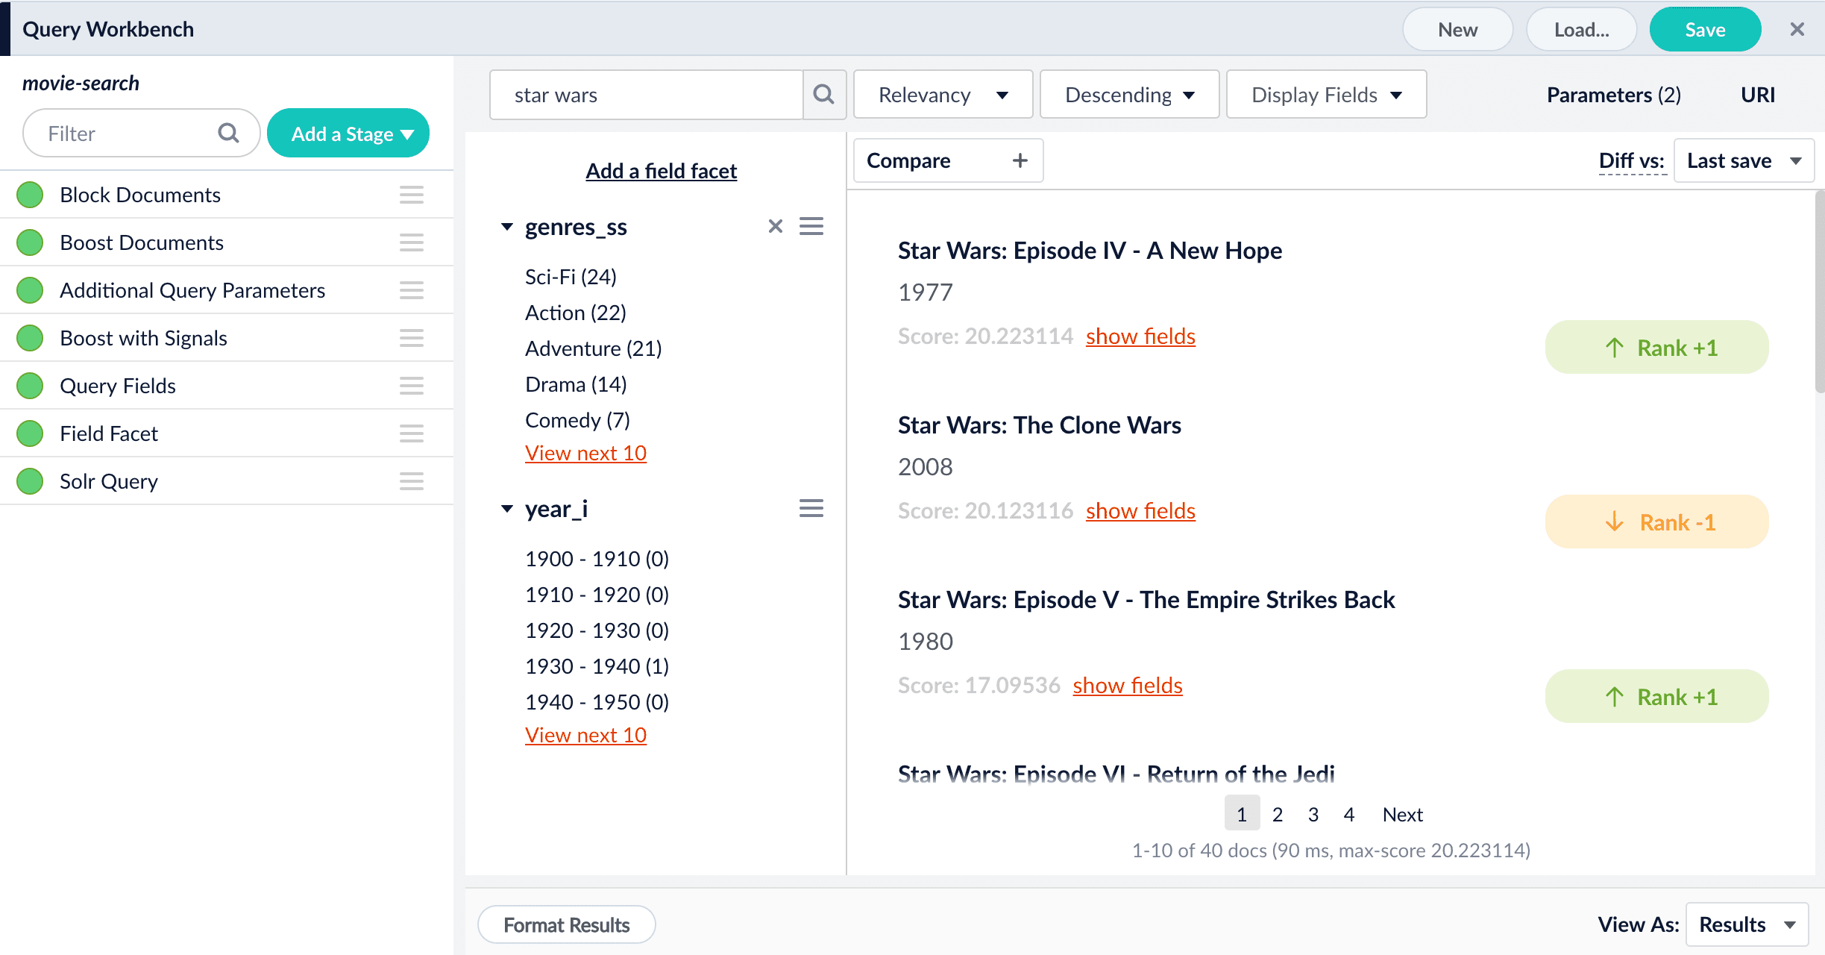Click the Format Results button

566,925
